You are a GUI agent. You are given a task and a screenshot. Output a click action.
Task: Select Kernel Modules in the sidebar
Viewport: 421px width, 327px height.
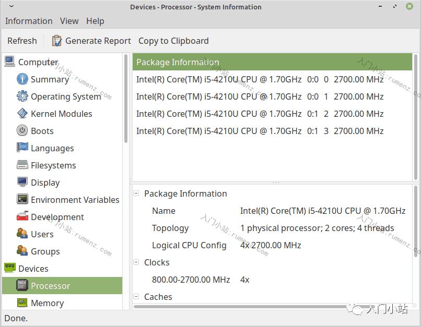tap(62, 113)
